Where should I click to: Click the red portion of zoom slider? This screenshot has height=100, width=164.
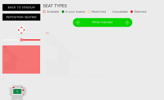[32, 40]
